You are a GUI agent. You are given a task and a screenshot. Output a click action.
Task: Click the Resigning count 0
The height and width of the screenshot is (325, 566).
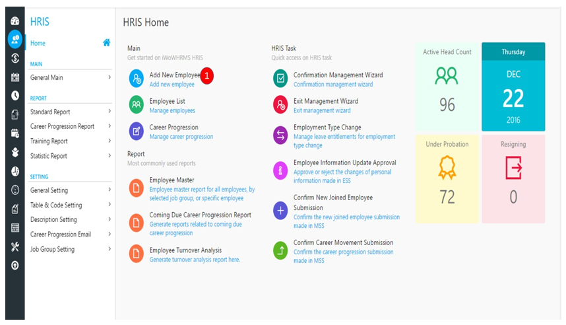513,197
